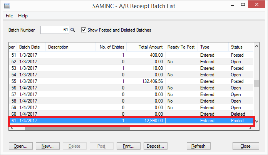Click the Open status of batch 56
The width and height of the screenshot is (268, 155).
click(236, 88)
